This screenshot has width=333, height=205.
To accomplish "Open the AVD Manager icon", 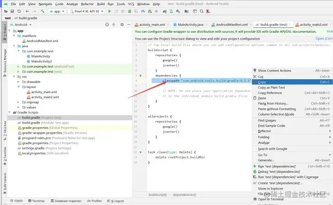I will 171,11.
